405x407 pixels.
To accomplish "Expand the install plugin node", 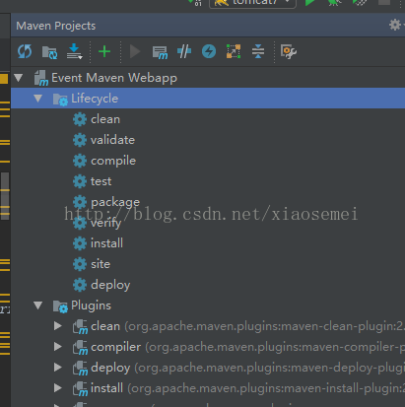I will point(58,388).
